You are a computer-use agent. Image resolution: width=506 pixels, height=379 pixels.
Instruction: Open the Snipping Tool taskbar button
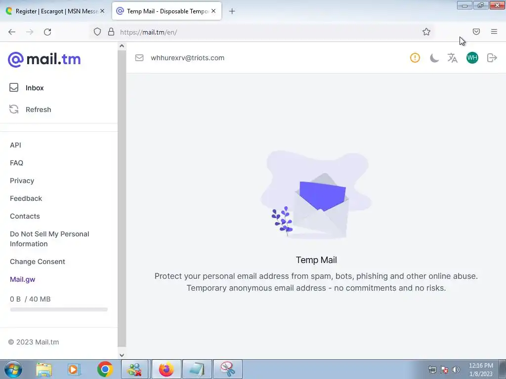(228, 369)
